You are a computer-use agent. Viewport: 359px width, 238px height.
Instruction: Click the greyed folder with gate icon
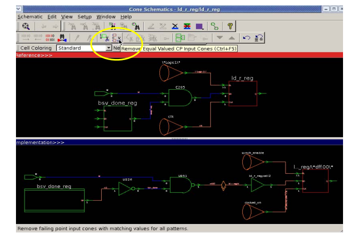(x=192, y=38)
